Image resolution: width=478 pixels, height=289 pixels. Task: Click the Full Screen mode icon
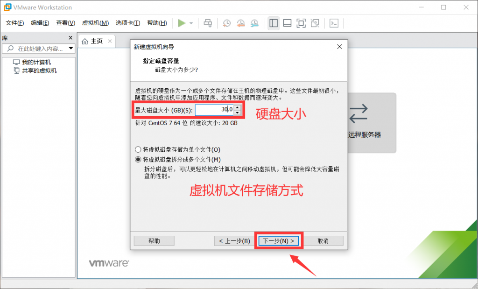pos(301,23)
